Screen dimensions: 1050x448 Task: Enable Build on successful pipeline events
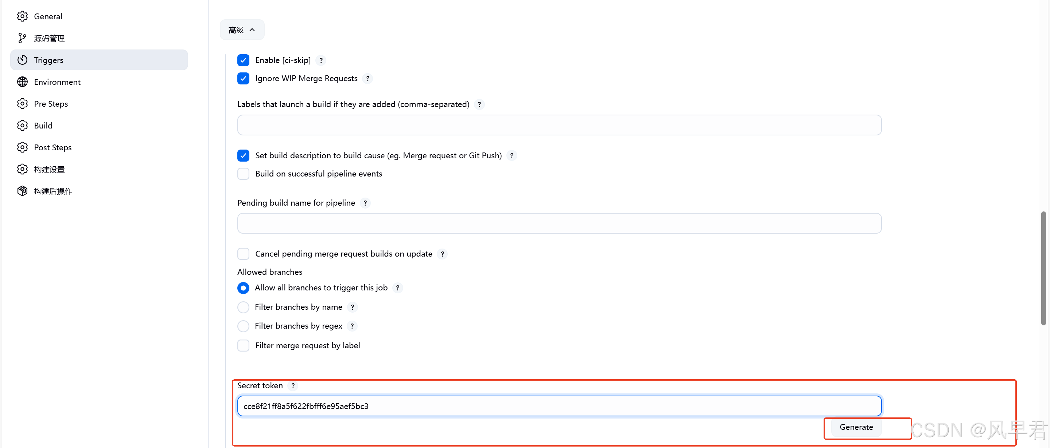click(x=243, y=174)
